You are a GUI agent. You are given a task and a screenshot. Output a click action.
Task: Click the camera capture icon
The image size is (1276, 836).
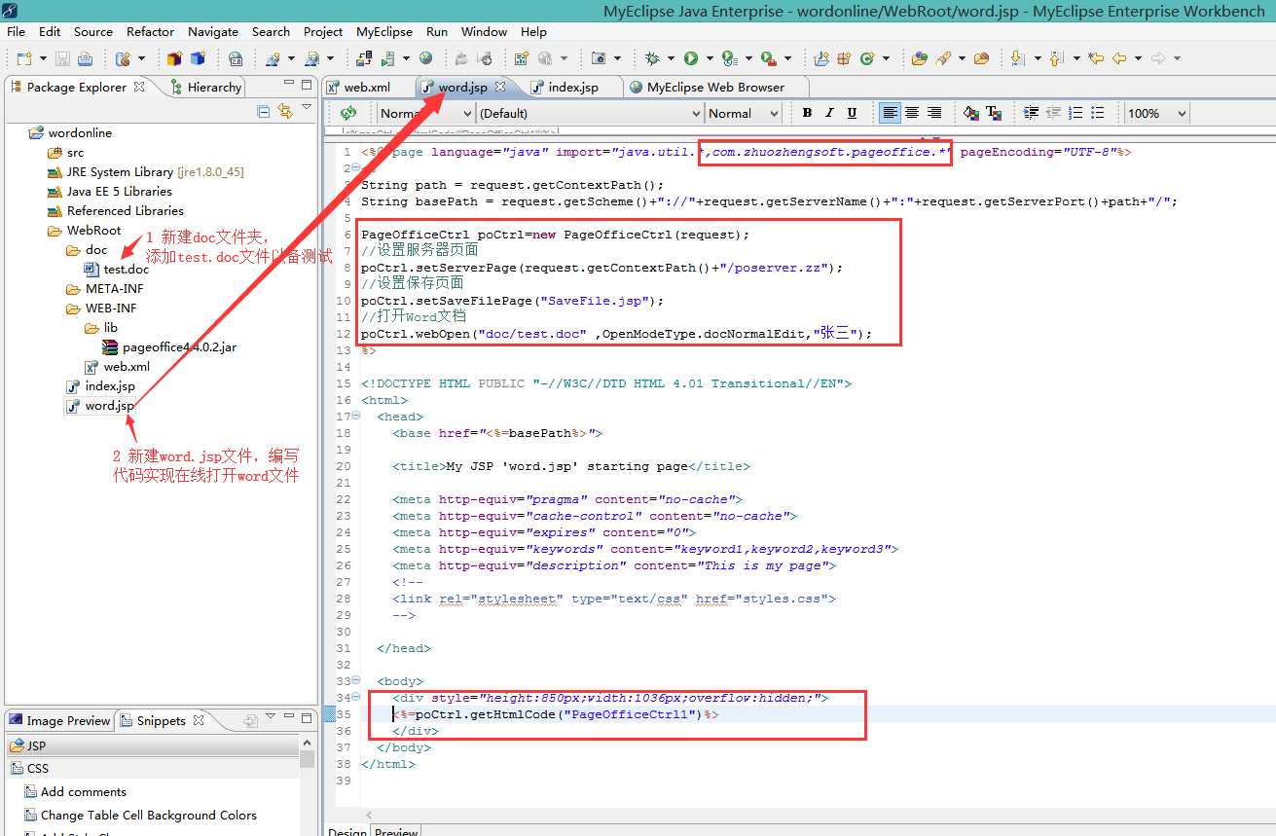coord(599,58)
